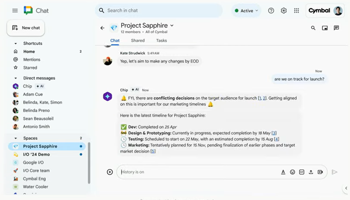Expand the Project Sapphire title dropdown
350x200 pixels.
pos(172,26)
